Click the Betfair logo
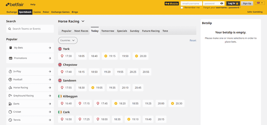The height and width of the screenshot is (125, 267). 15,4
